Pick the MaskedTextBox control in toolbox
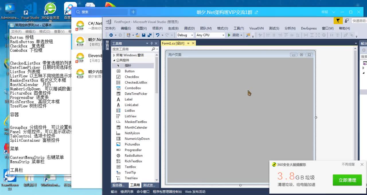The image size is (367, 195). [133, 122]
